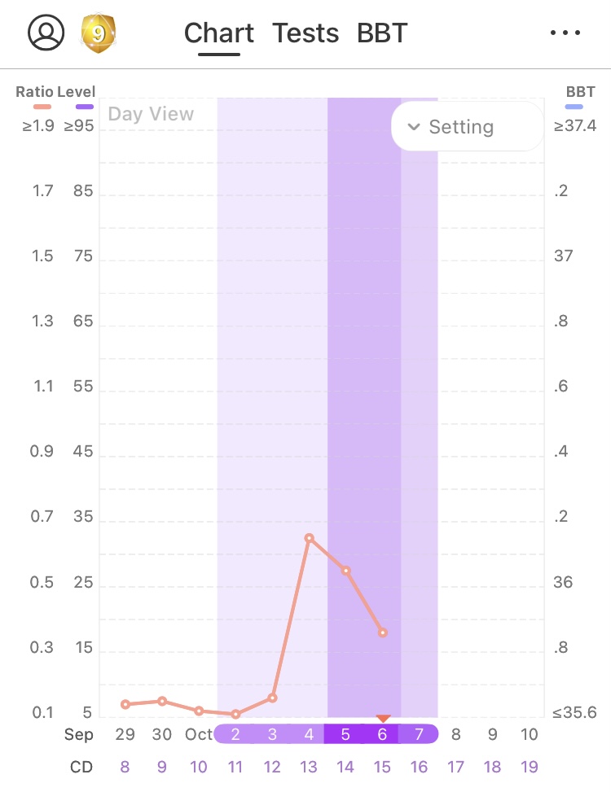The height and width of the screenshot is (792, 611).
Task: Tap cycle day 19 label
Action: 529,767
